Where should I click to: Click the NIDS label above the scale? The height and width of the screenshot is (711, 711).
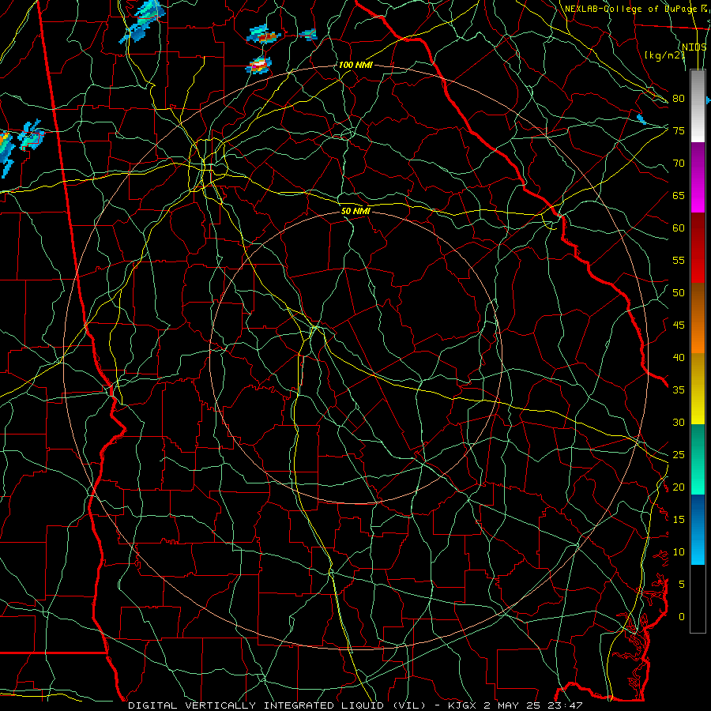[x=694, y=47]
